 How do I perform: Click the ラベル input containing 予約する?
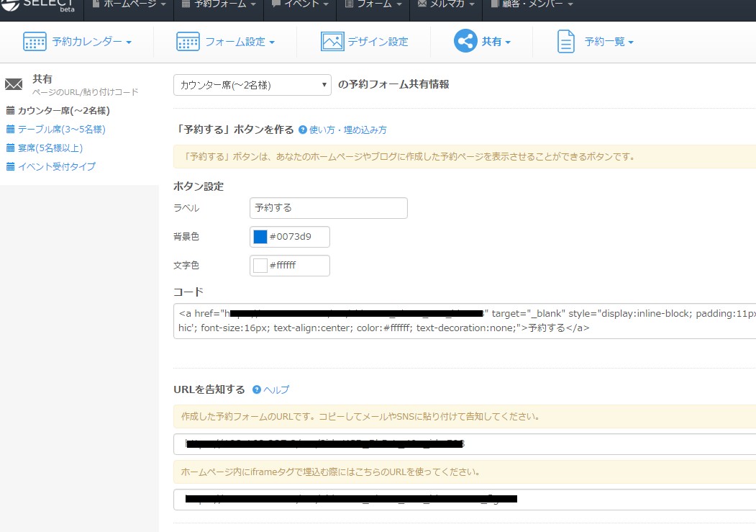coord(328,207)
